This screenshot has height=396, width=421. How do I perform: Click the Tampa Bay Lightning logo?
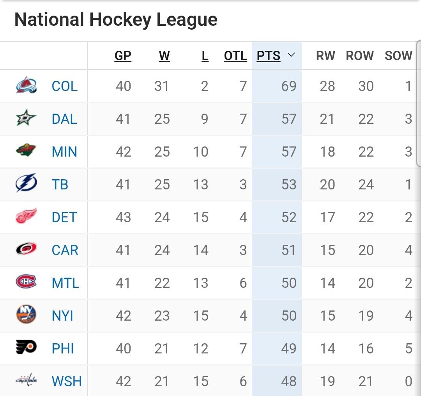26,184
